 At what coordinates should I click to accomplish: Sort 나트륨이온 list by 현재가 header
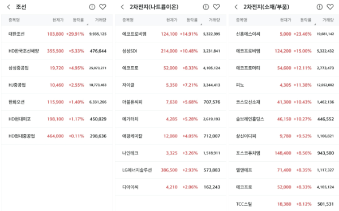[171, 20]
